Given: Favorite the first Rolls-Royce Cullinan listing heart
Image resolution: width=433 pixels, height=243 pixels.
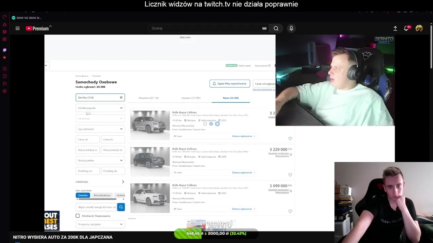Looking at the screenshot, I should point(290,138).
